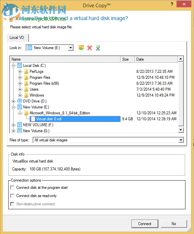Click the Program Files (x86) folder icon
This screenshot has height=234, width=194.
click(26, 83)
